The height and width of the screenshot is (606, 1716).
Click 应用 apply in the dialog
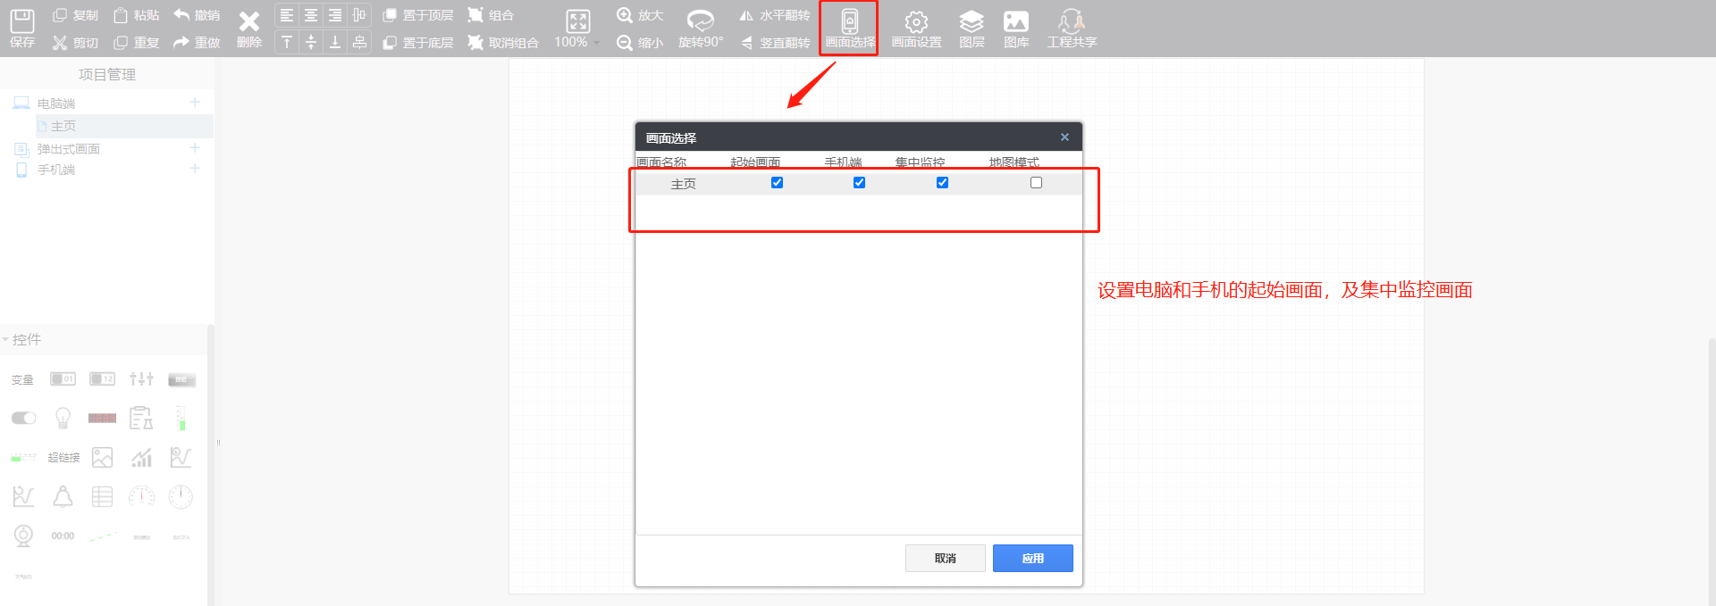pyautogui.click(x=1033, y=558)
